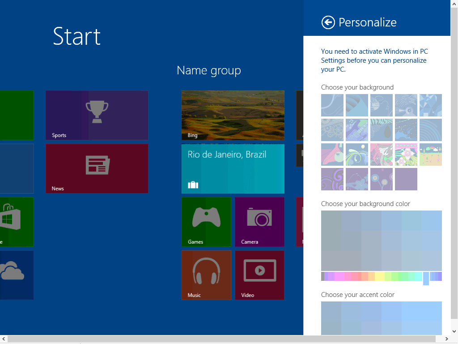Viewport: 458px width, 344px height.
Task: Open the Camera tile
Action: pos(259,222)
